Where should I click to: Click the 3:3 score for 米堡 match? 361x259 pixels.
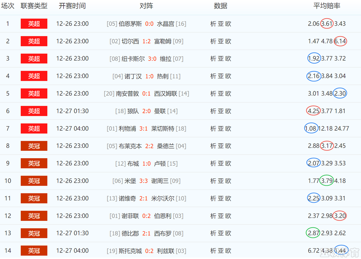tap(144, 181)
